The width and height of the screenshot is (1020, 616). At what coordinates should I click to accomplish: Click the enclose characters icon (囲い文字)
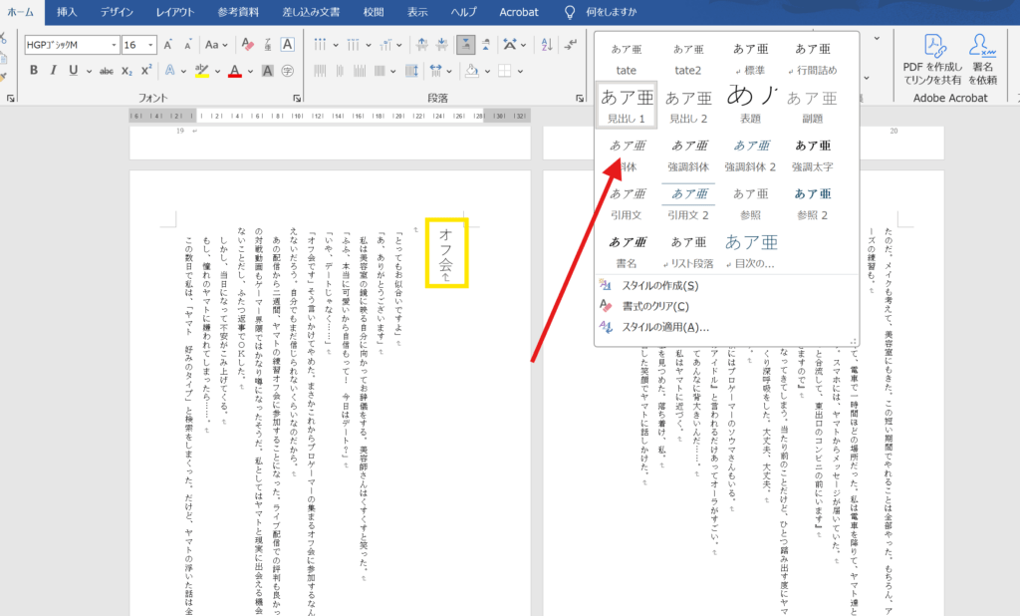tap(286, 71)
